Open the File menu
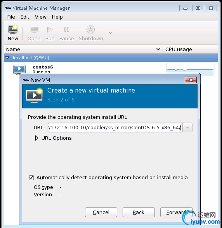 point(11,17)
